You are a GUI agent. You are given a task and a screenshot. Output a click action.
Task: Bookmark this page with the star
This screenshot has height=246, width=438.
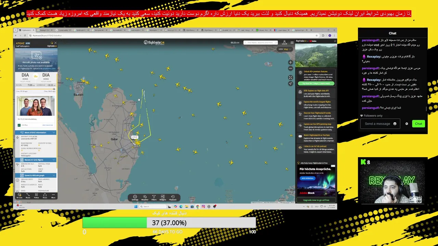click(x=317, y=36)
